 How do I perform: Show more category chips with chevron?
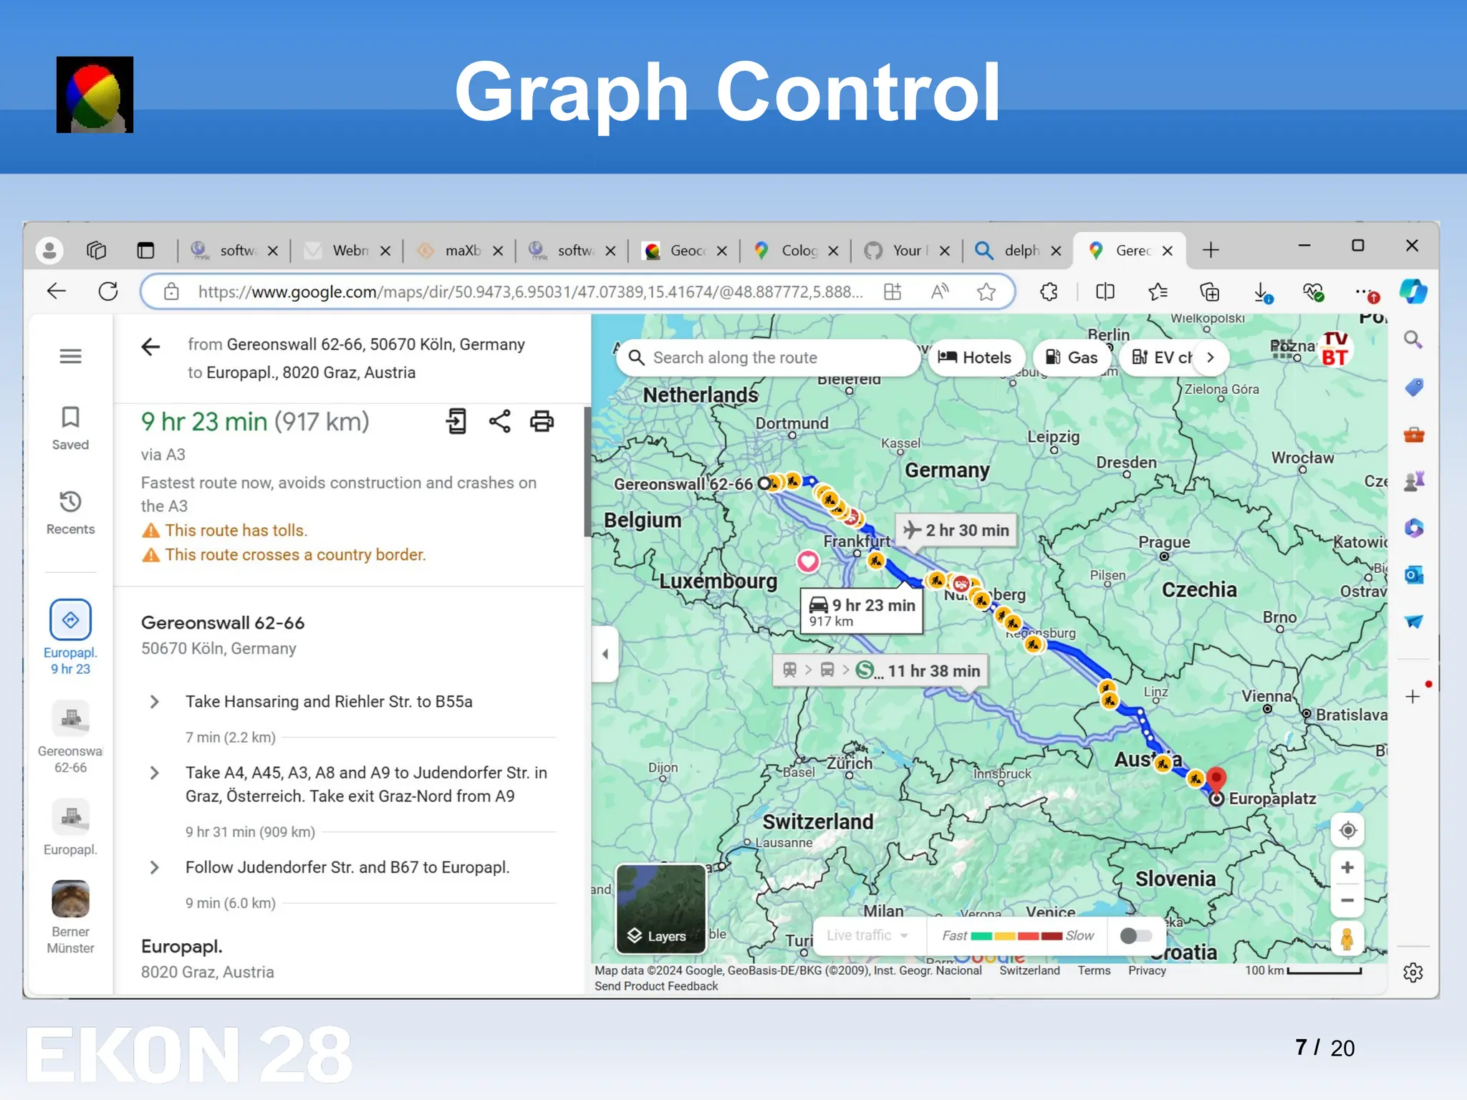(x=1211, y=357)
